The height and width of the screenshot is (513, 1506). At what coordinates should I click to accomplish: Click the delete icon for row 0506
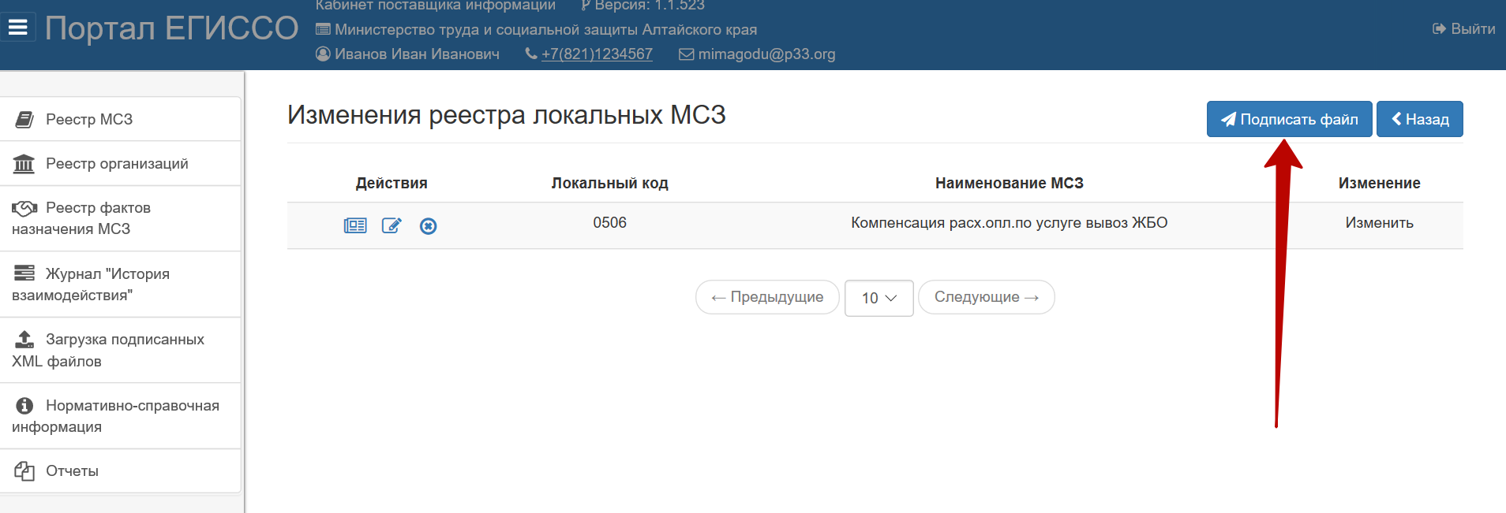428,226
